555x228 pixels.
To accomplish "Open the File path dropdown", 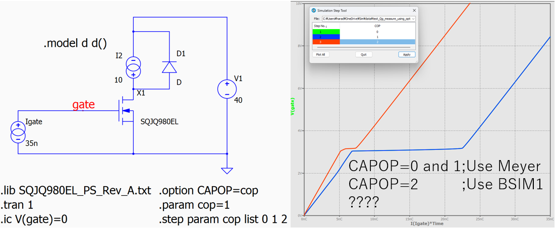I will pyautogui.click(x=413, y=19).
